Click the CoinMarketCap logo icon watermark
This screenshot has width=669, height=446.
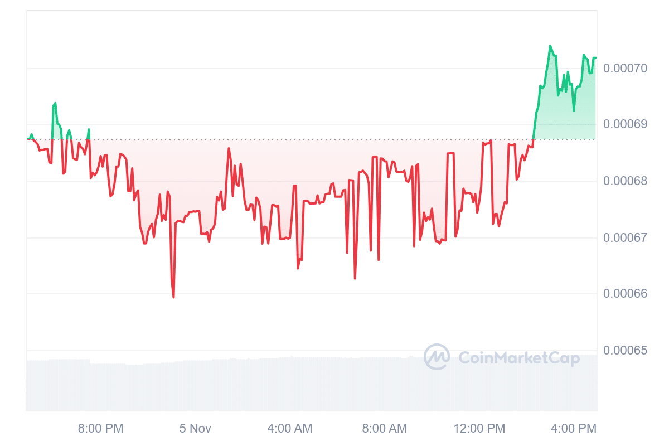click(437, 357)
